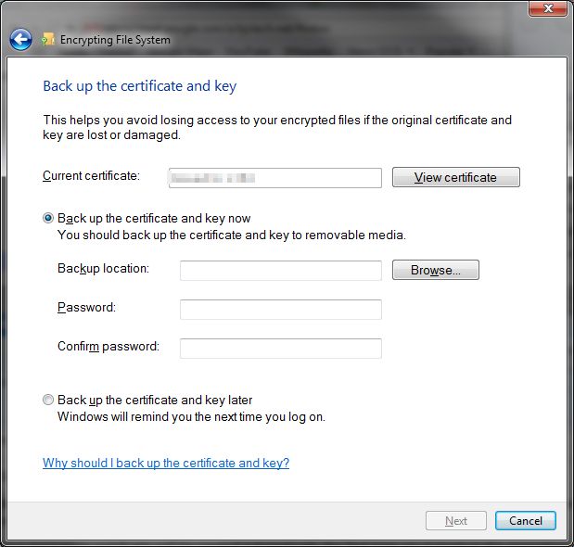Cancel the certificate backup wizard
574x547 pixels.
click(x=525, y=521)
